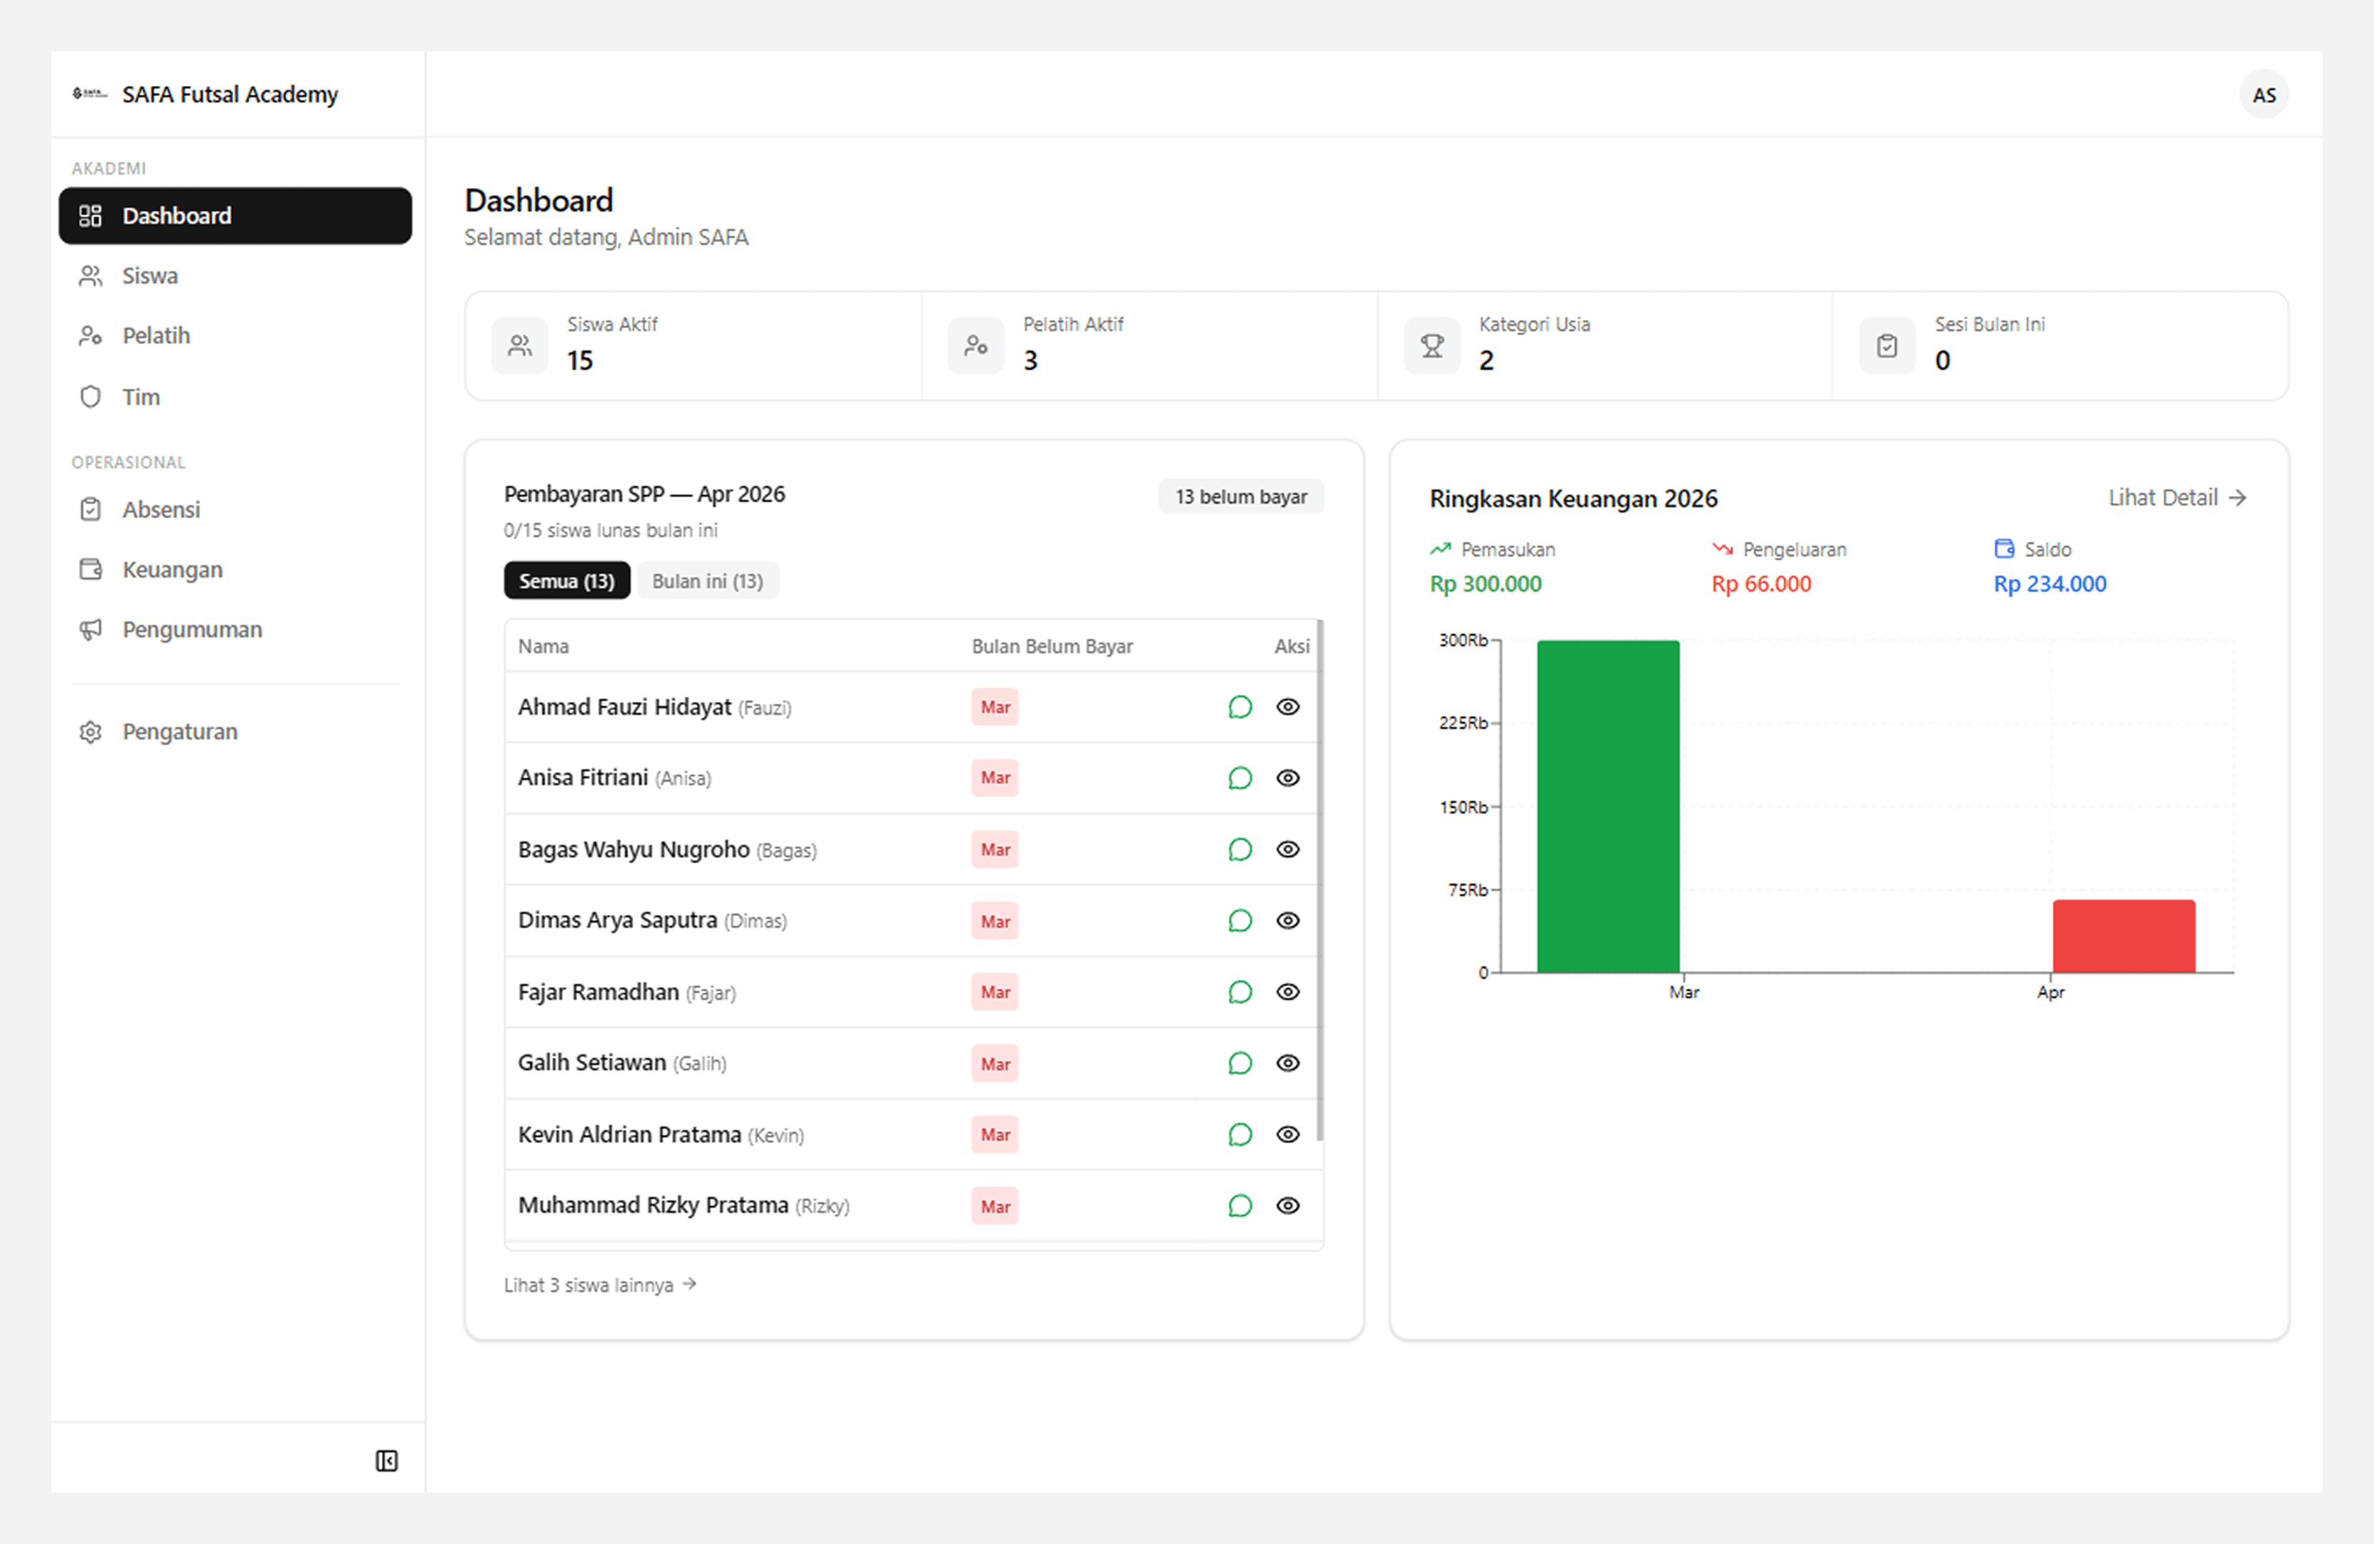Open the AS profile avatar menu
The width and height of the screenshot is (2374, 1544).
[2263, 94]
